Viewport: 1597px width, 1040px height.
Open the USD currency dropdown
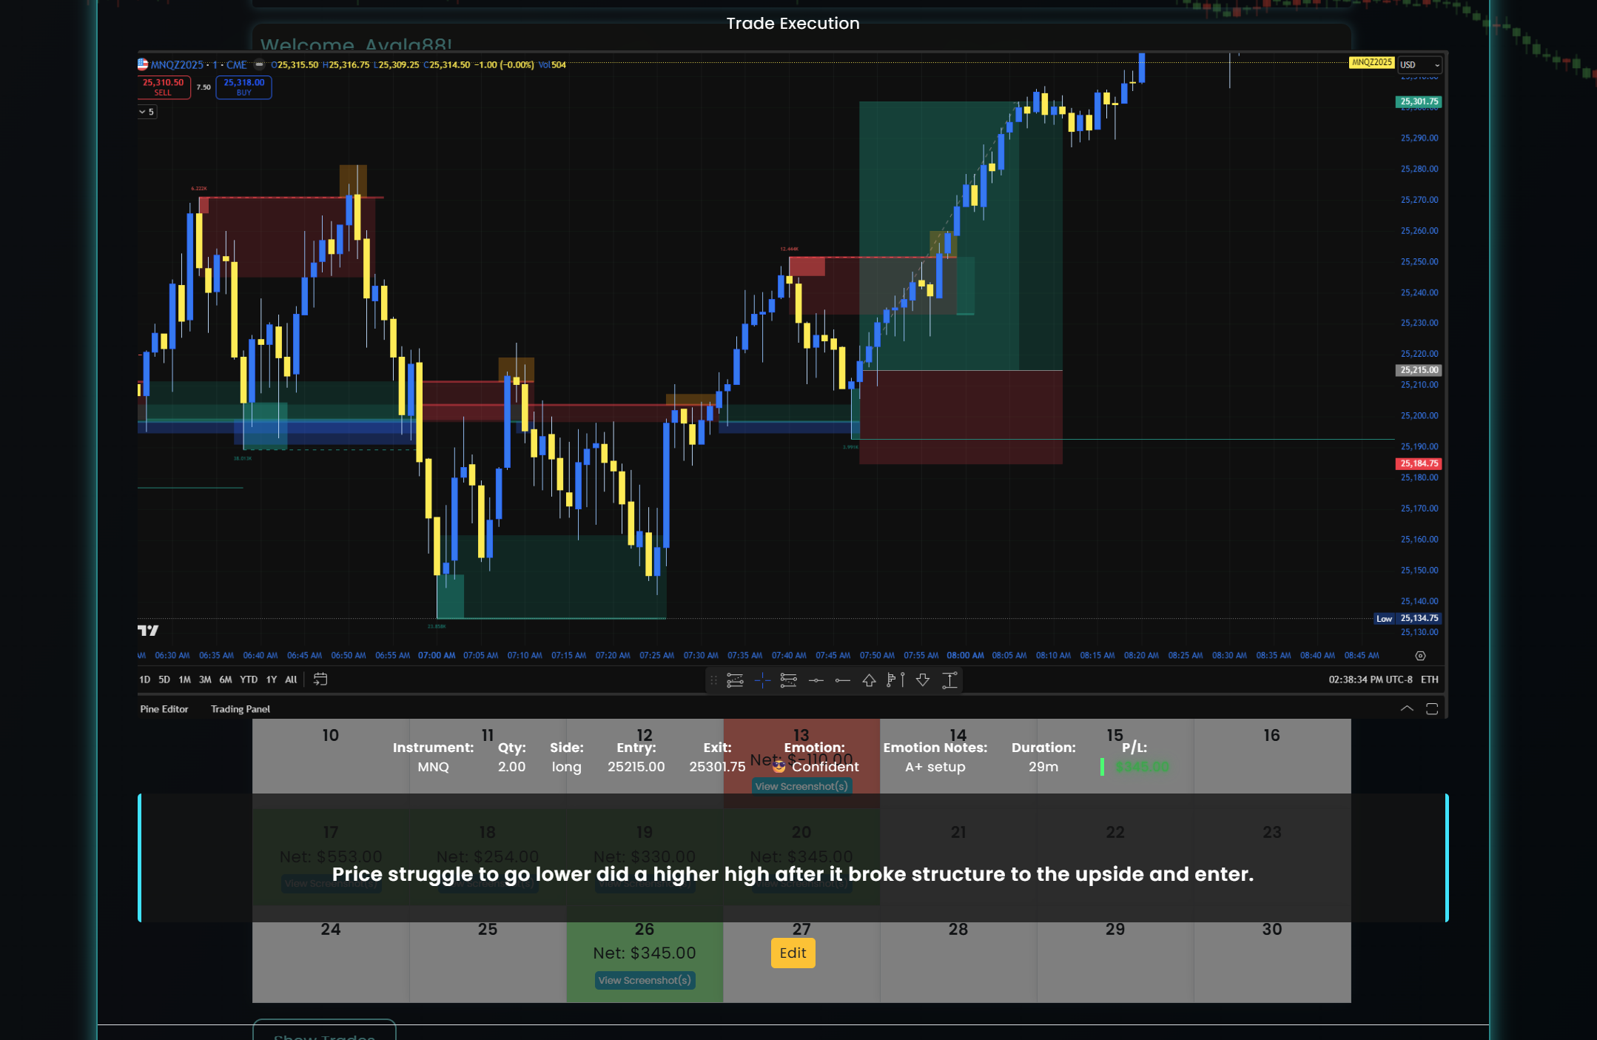pos(1419,65)
